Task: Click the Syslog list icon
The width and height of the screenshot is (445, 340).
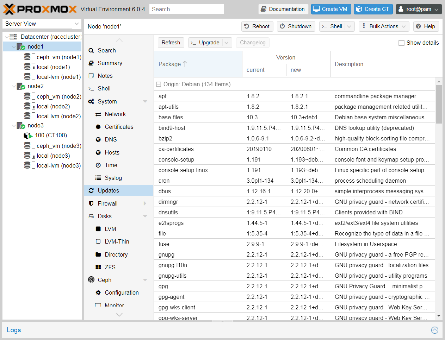Action: 98,178
